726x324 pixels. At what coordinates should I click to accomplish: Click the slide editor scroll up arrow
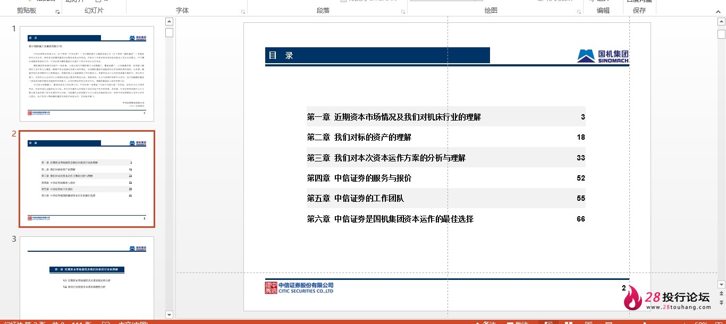(721, 22)
